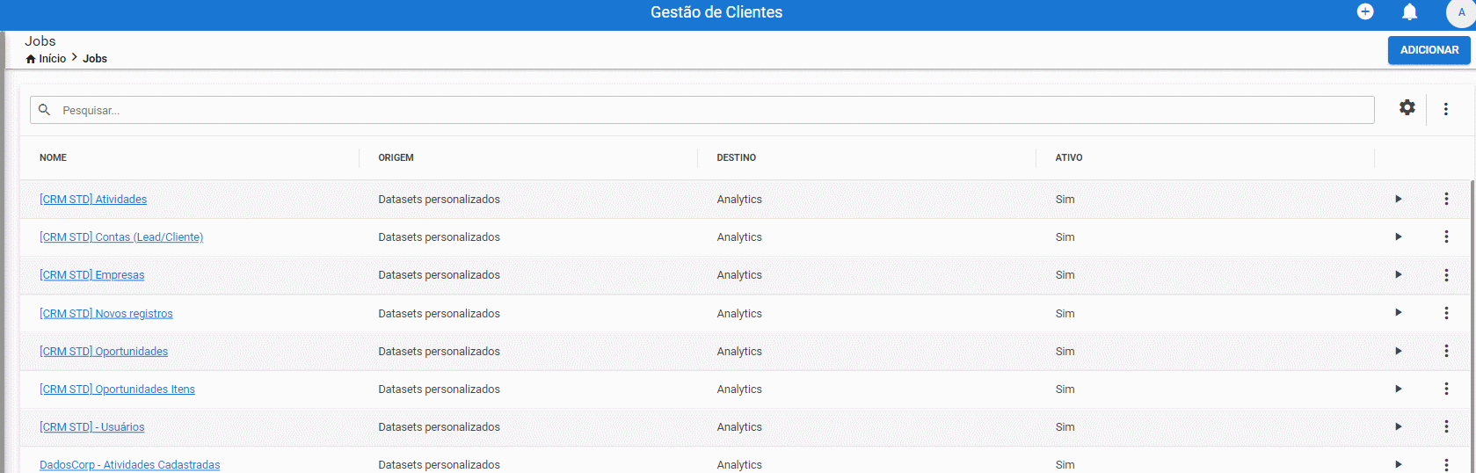Click the vertical table scrollbar
The image size is (1476, 473).
(1472, 325)
